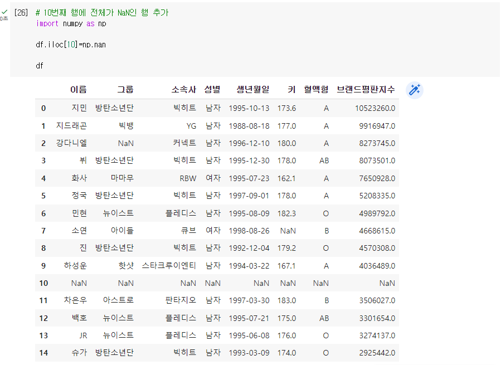Viewport: 501px width, 365px height.
Task: Click the 성별 column header
Action: click(x=212, y=90)
